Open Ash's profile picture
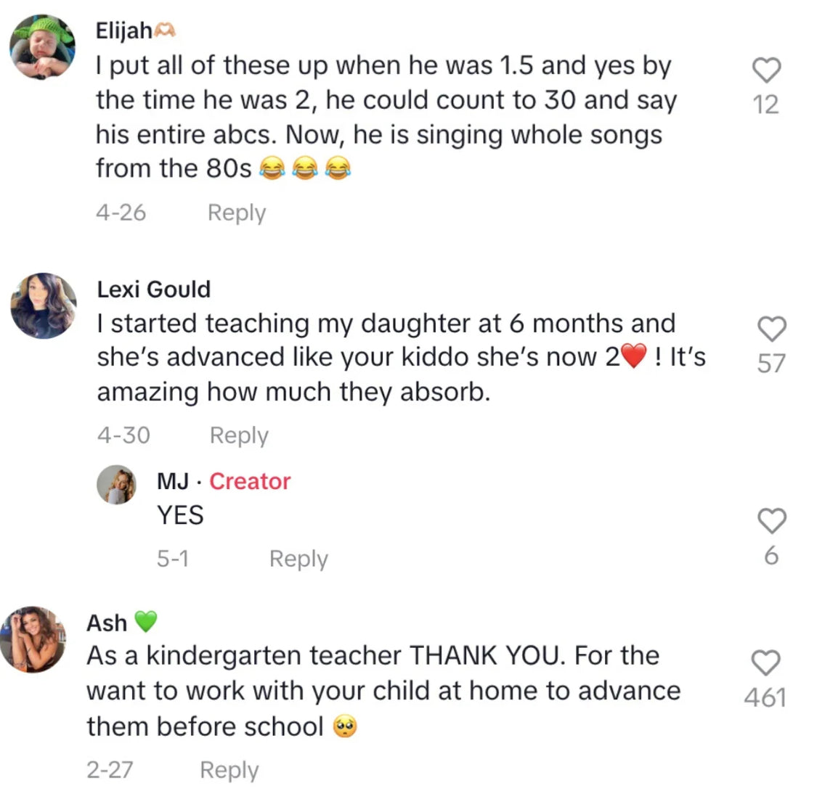The height and width of the screenshot is (796, 817). click(33, 639)
